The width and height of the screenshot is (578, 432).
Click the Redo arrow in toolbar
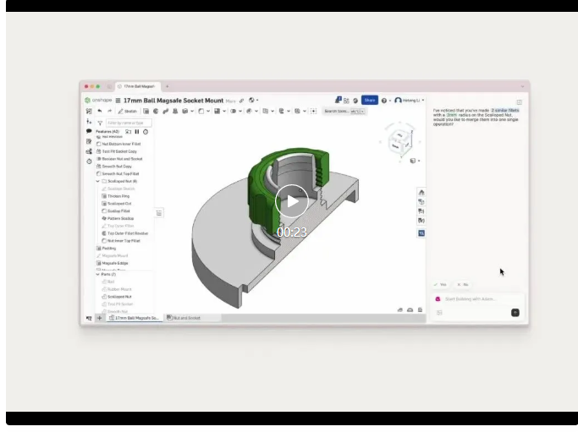click(x=109, y=111)
